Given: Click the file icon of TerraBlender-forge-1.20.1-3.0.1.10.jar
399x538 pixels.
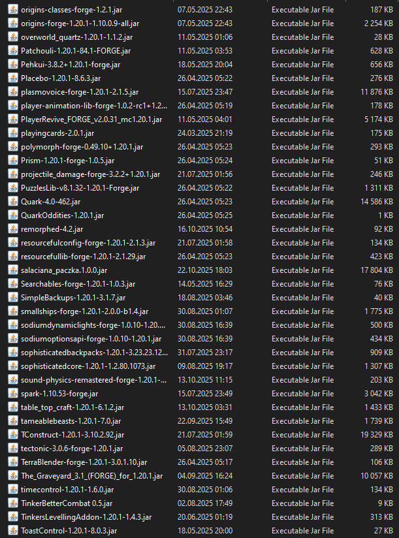Looking at the screenshot, I should (12, 462).
